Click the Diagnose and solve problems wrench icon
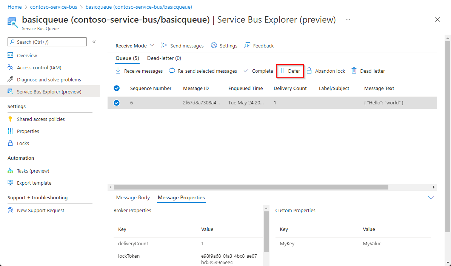 [x=10, y=79]
